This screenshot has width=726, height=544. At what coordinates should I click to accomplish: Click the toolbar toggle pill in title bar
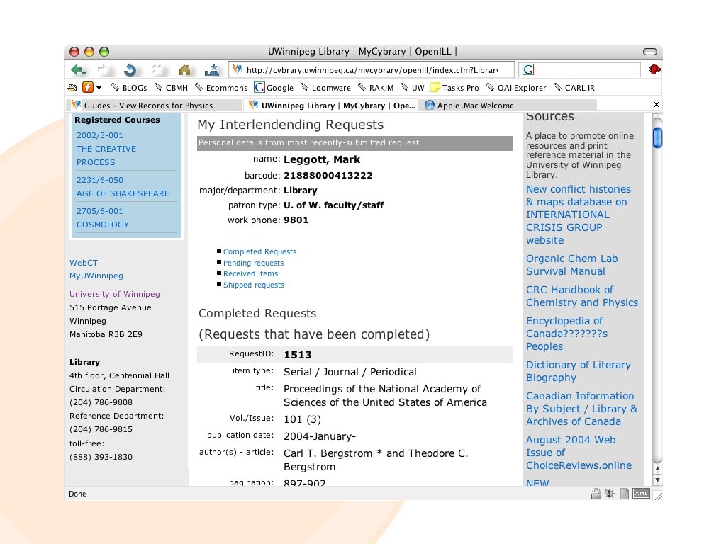(x=650, y=51)
